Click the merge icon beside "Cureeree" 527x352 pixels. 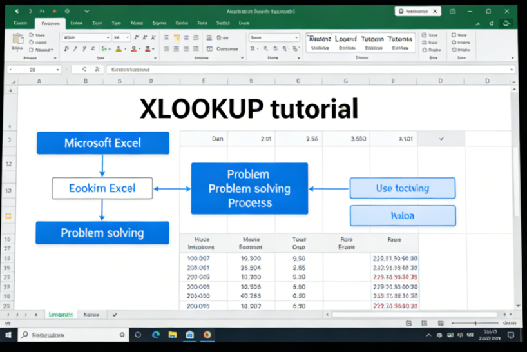[210, 49]
